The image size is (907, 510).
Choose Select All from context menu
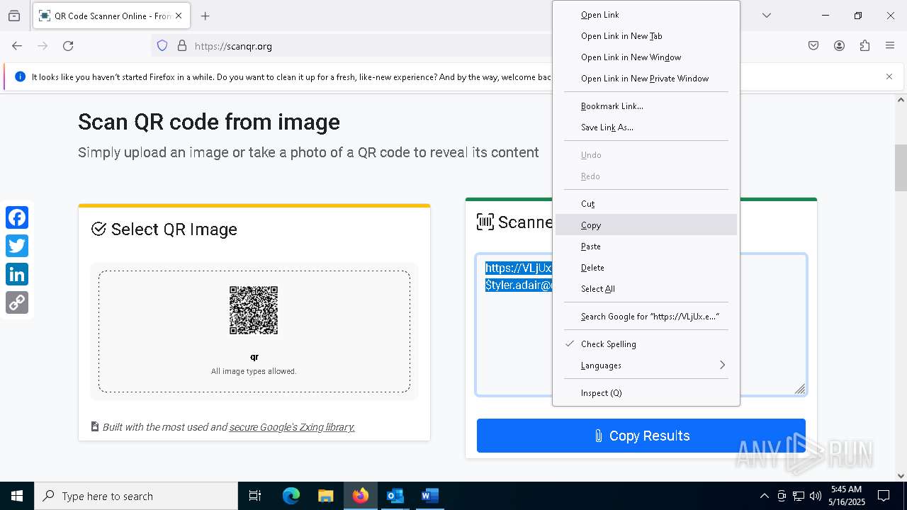[646, 289]
